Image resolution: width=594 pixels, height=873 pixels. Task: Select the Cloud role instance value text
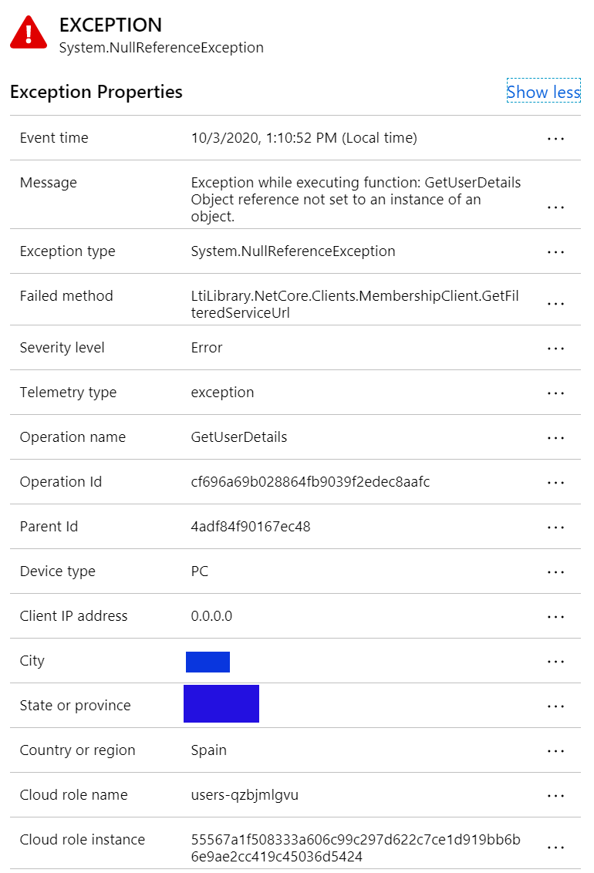[x=355, y=844]
